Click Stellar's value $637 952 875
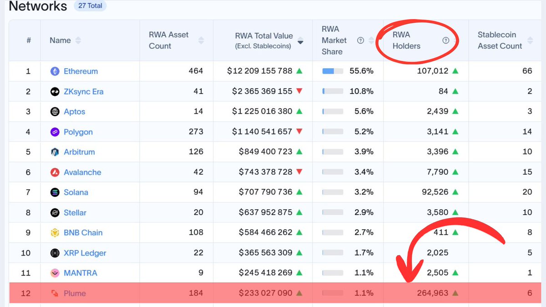 point(266,212)
